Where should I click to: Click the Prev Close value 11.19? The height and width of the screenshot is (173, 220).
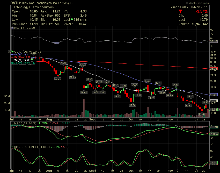(x=34, y=24)
